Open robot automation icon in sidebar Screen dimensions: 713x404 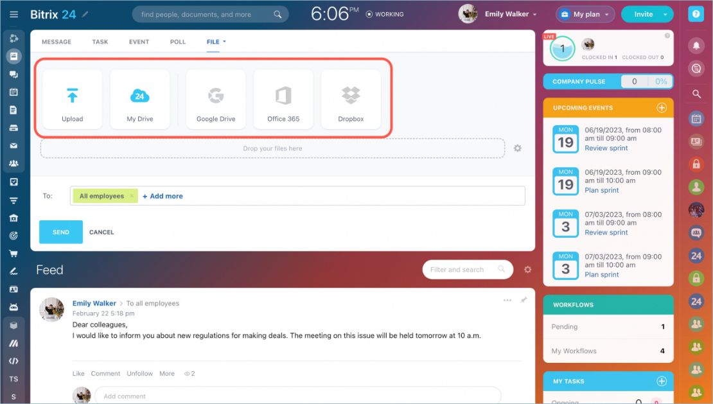click(13, 307)
